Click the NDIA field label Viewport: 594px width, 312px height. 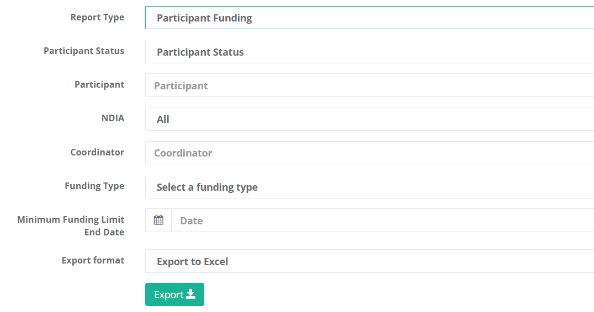pyautogui.click(x=113, y=118)
